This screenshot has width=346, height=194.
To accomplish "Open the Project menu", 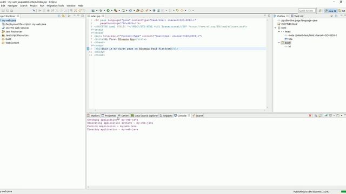I will pos(34,6).
